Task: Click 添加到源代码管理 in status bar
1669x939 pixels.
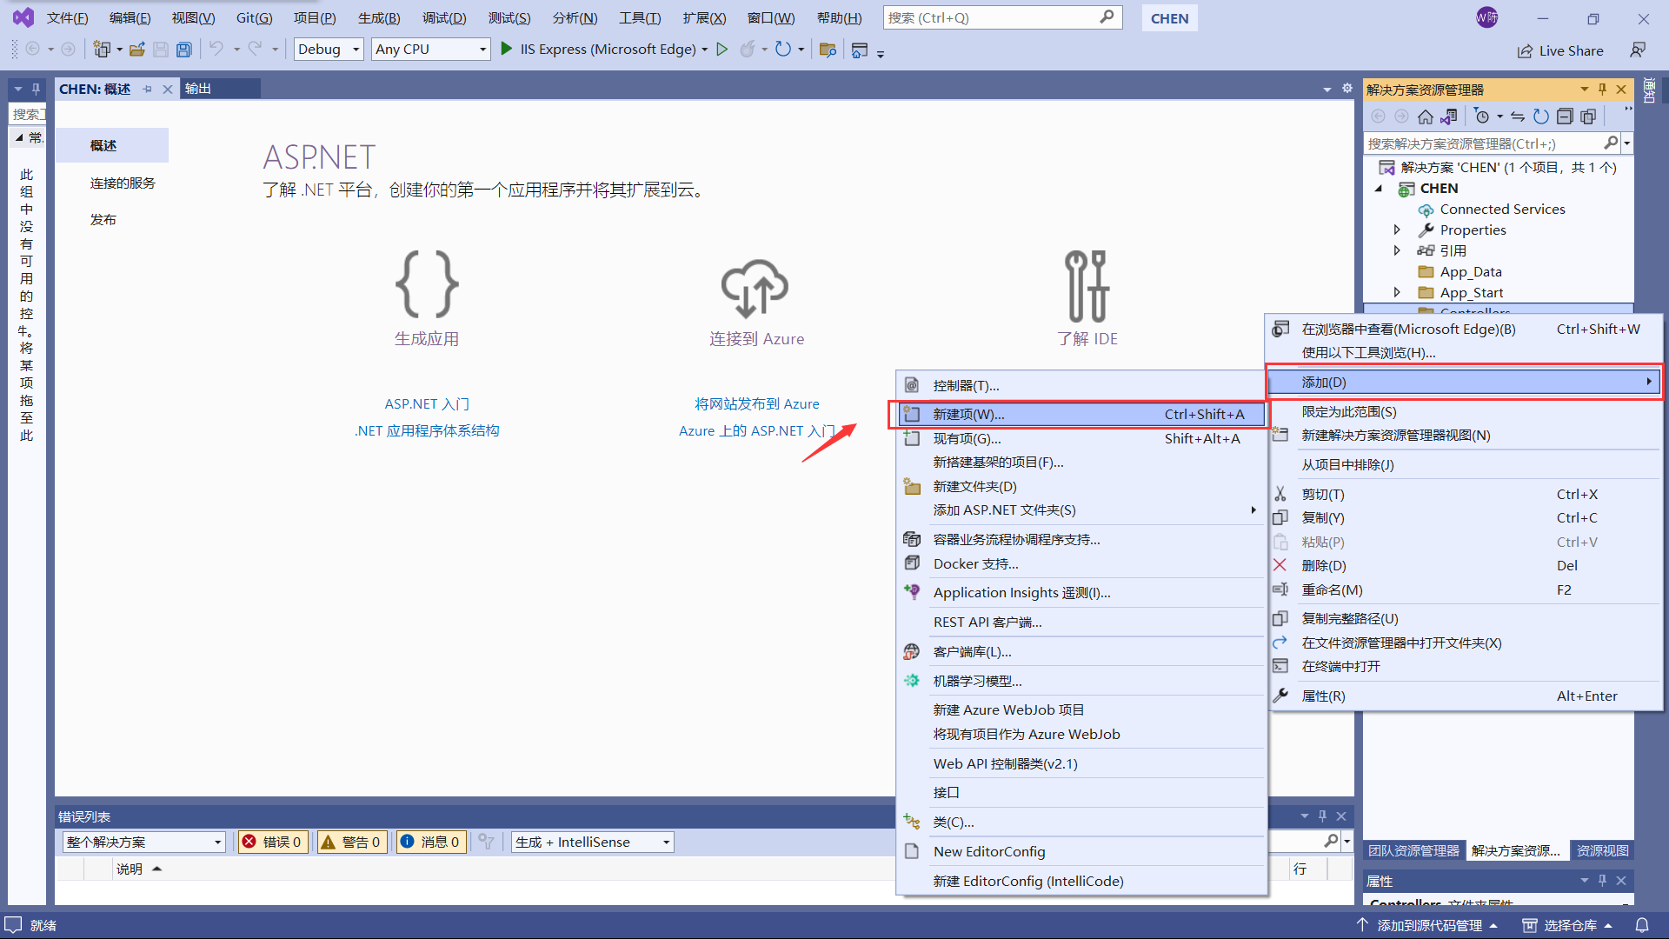Action: pyautogui.click(x=1427, y=925)
